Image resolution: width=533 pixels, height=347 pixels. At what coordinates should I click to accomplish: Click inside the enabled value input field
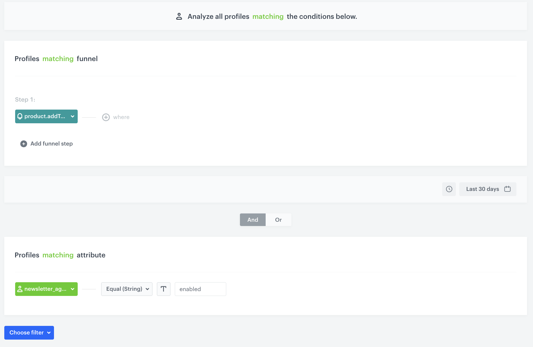[200, 289]
